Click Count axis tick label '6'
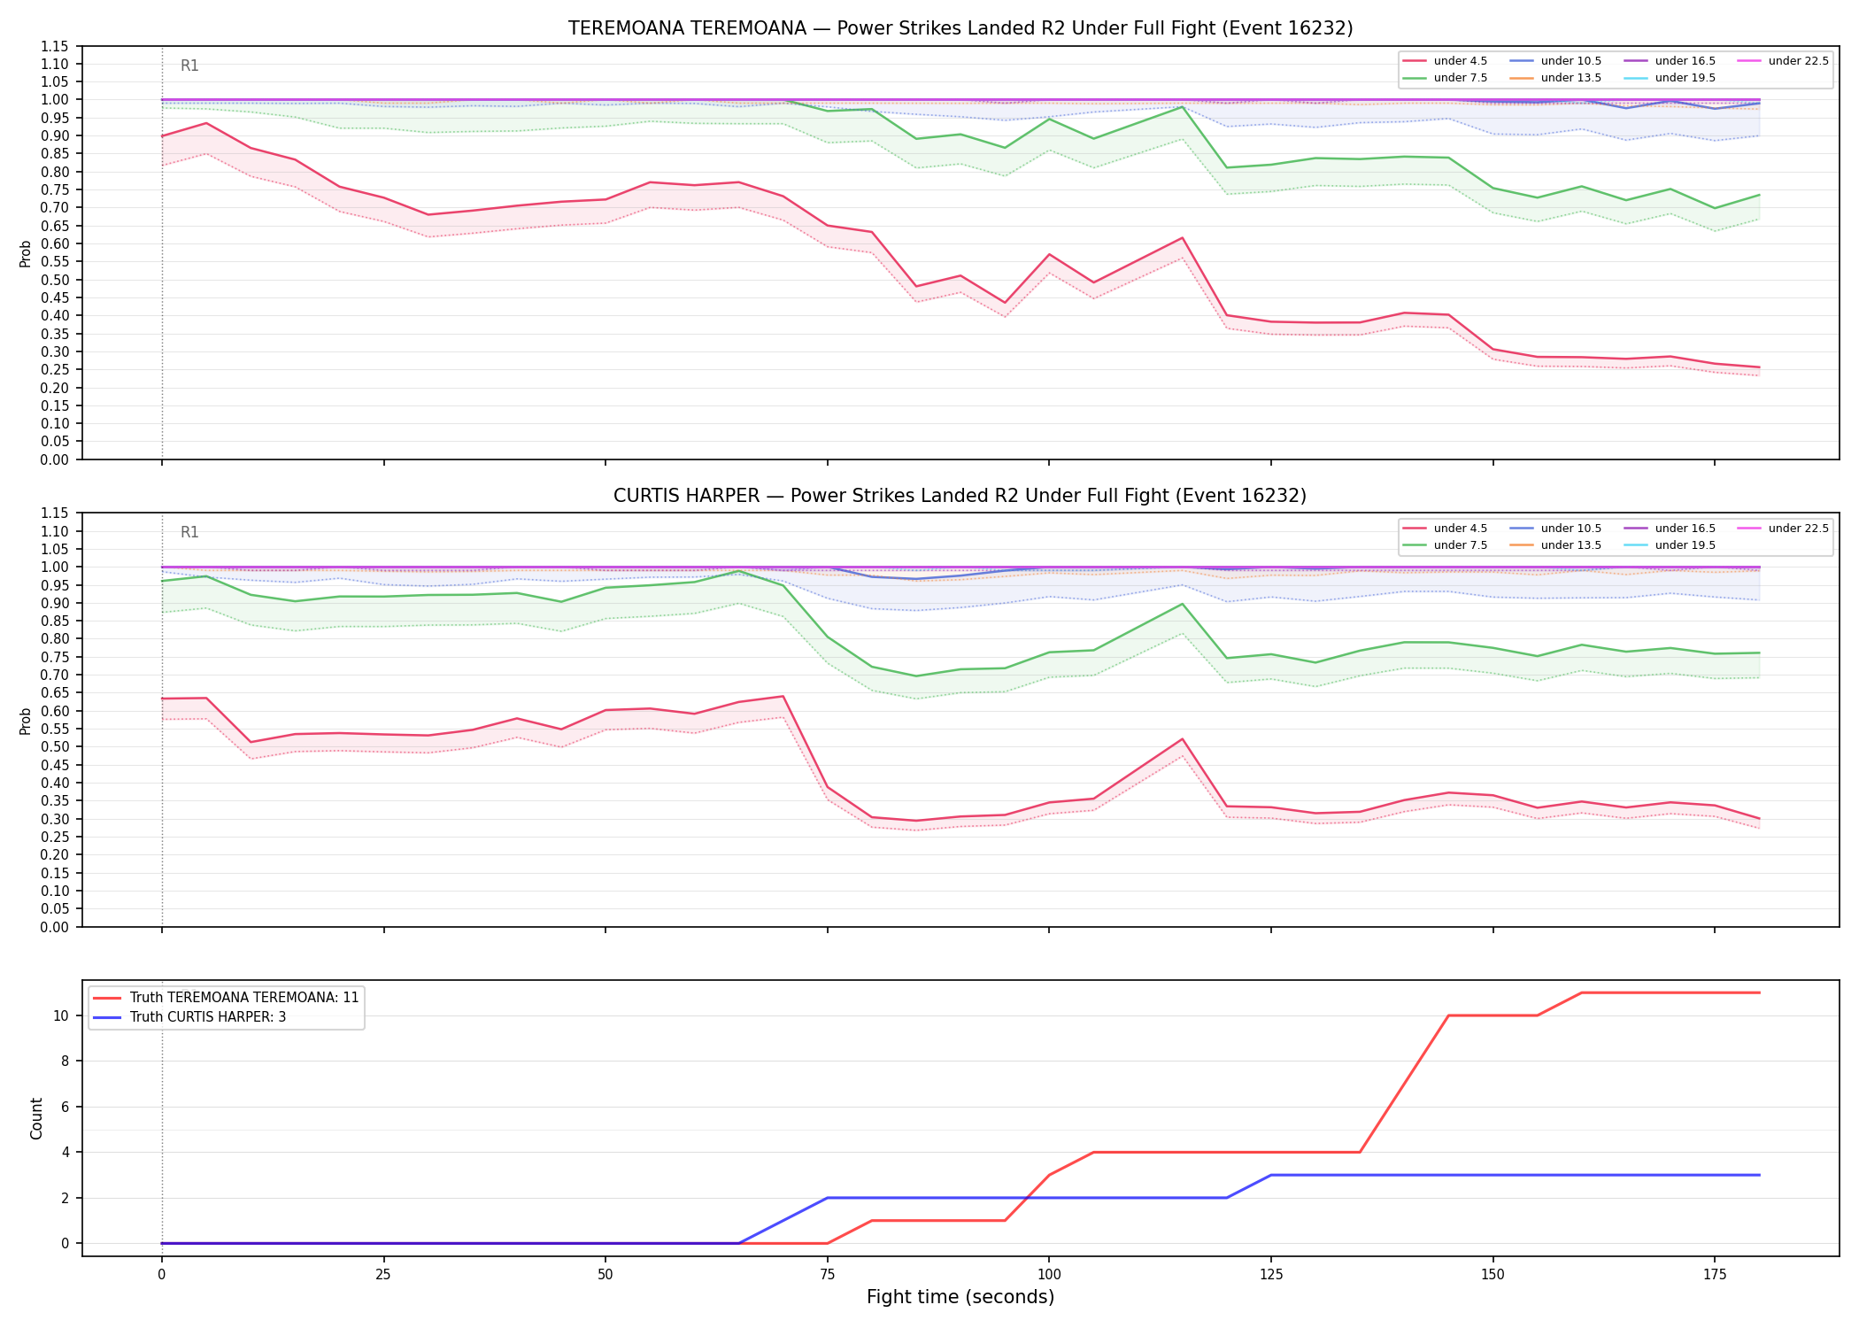 [x=65, y=1107]
